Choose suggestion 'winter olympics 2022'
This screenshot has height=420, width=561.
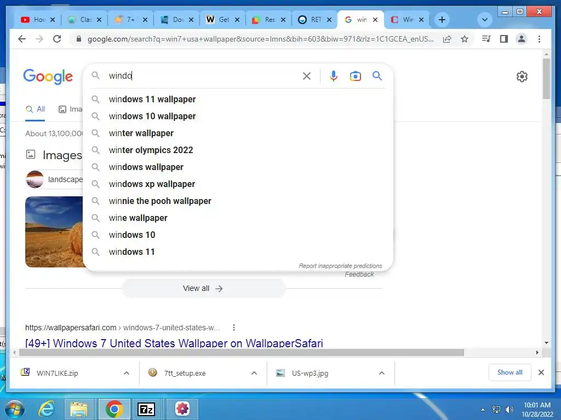click(238, 150)
